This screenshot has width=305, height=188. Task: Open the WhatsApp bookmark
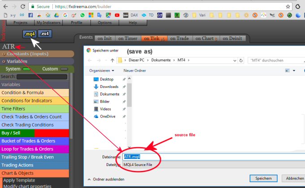click(82, 15)
